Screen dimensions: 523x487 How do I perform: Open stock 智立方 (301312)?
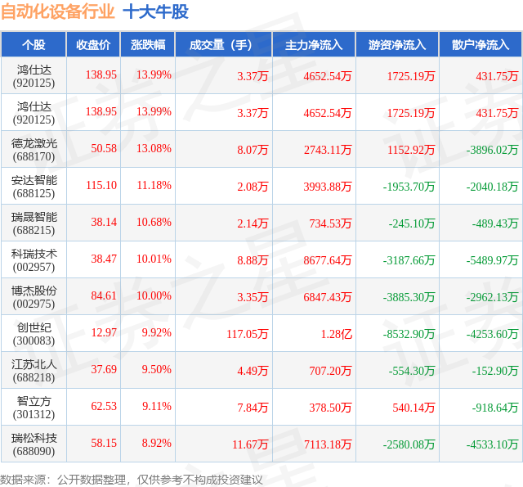pyautogui.click(x=34, y=407)
